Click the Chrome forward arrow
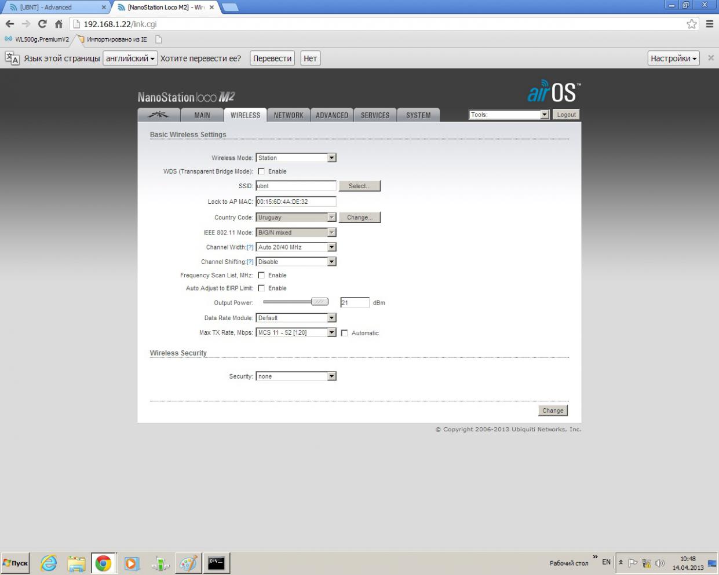719x575 pixels. tap(26, 24)
